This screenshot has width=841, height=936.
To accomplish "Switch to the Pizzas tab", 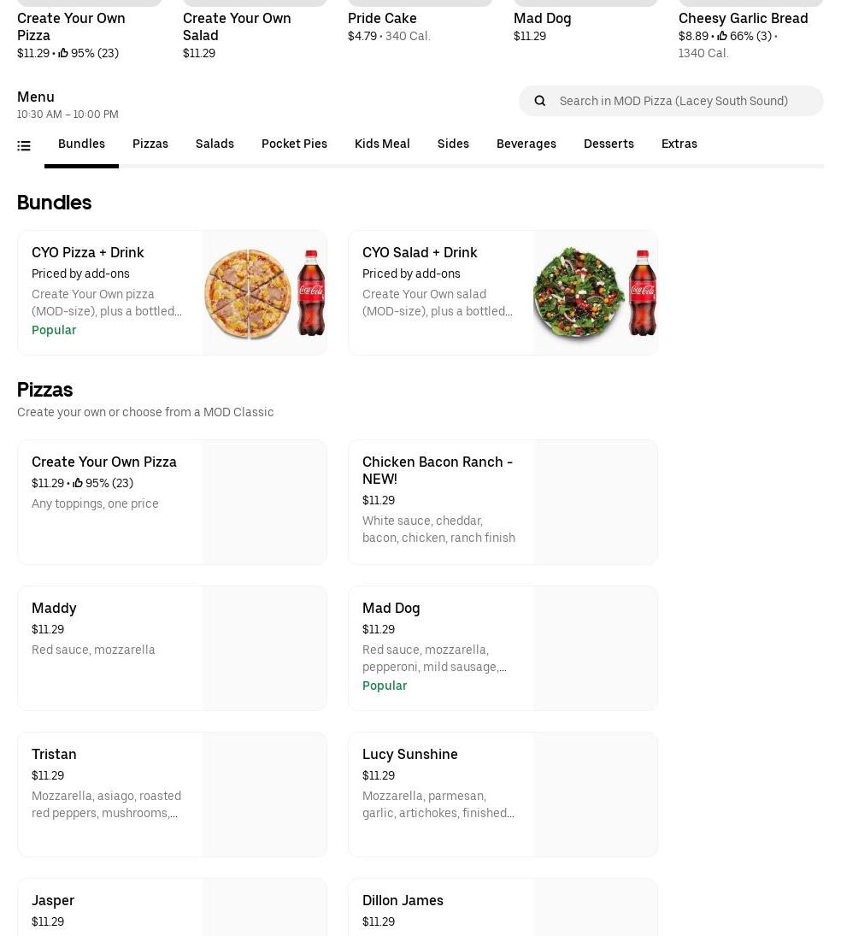I will tap(150, 144).
